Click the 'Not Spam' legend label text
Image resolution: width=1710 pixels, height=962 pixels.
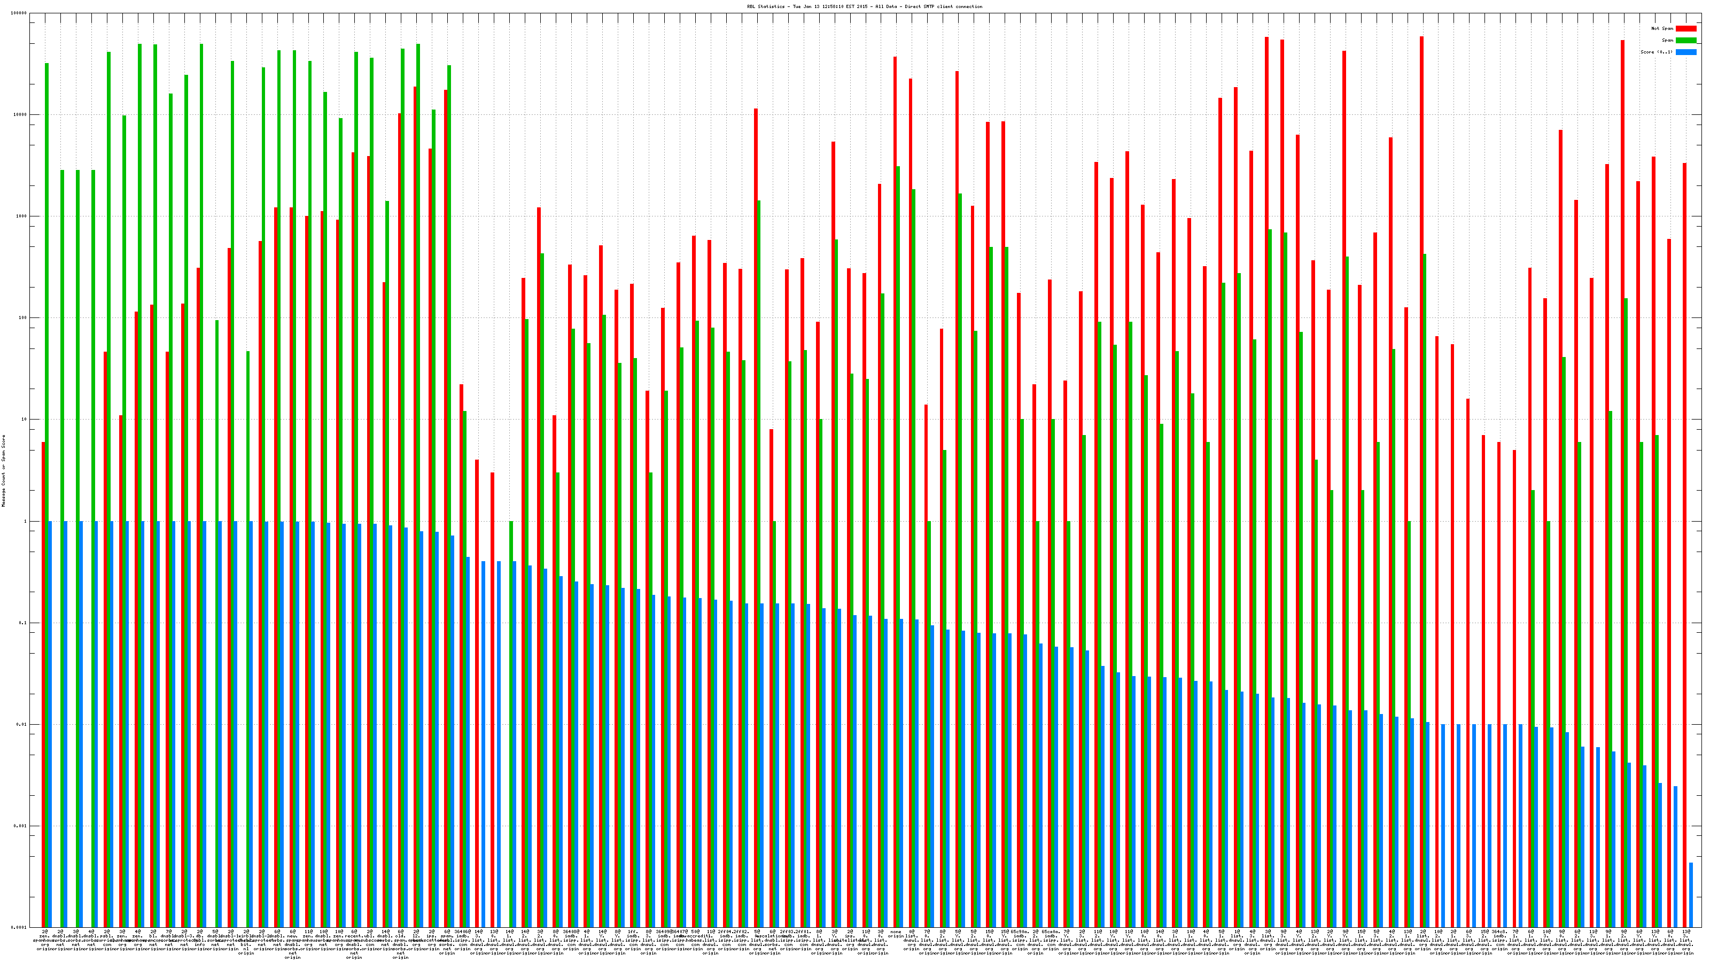point(1662,28)
